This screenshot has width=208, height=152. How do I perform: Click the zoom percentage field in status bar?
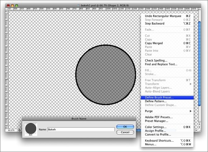tap(11, 130)
